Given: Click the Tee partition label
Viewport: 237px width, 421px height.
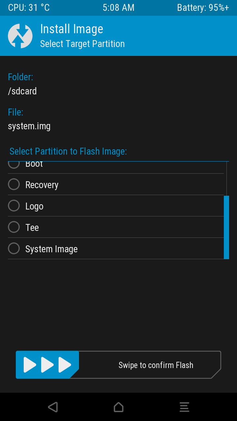Looking at the screenshot, I should tap(32, 228).
